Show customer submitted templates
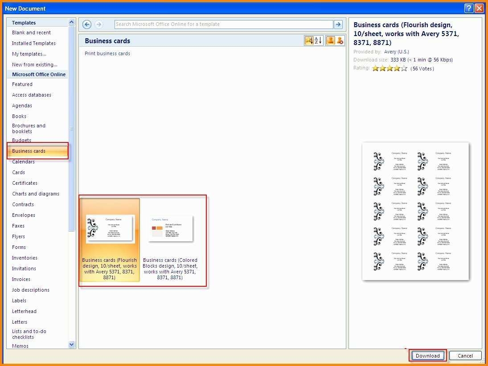The image size is (488, 366). (x=330, y=41)
